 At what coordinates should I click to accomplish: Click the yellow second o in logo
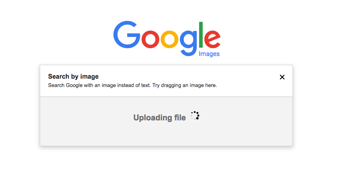[x=171, y=39]
